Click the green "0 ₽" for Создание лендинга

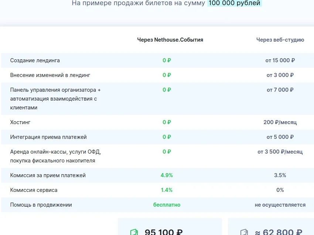(x=167, y=60)
